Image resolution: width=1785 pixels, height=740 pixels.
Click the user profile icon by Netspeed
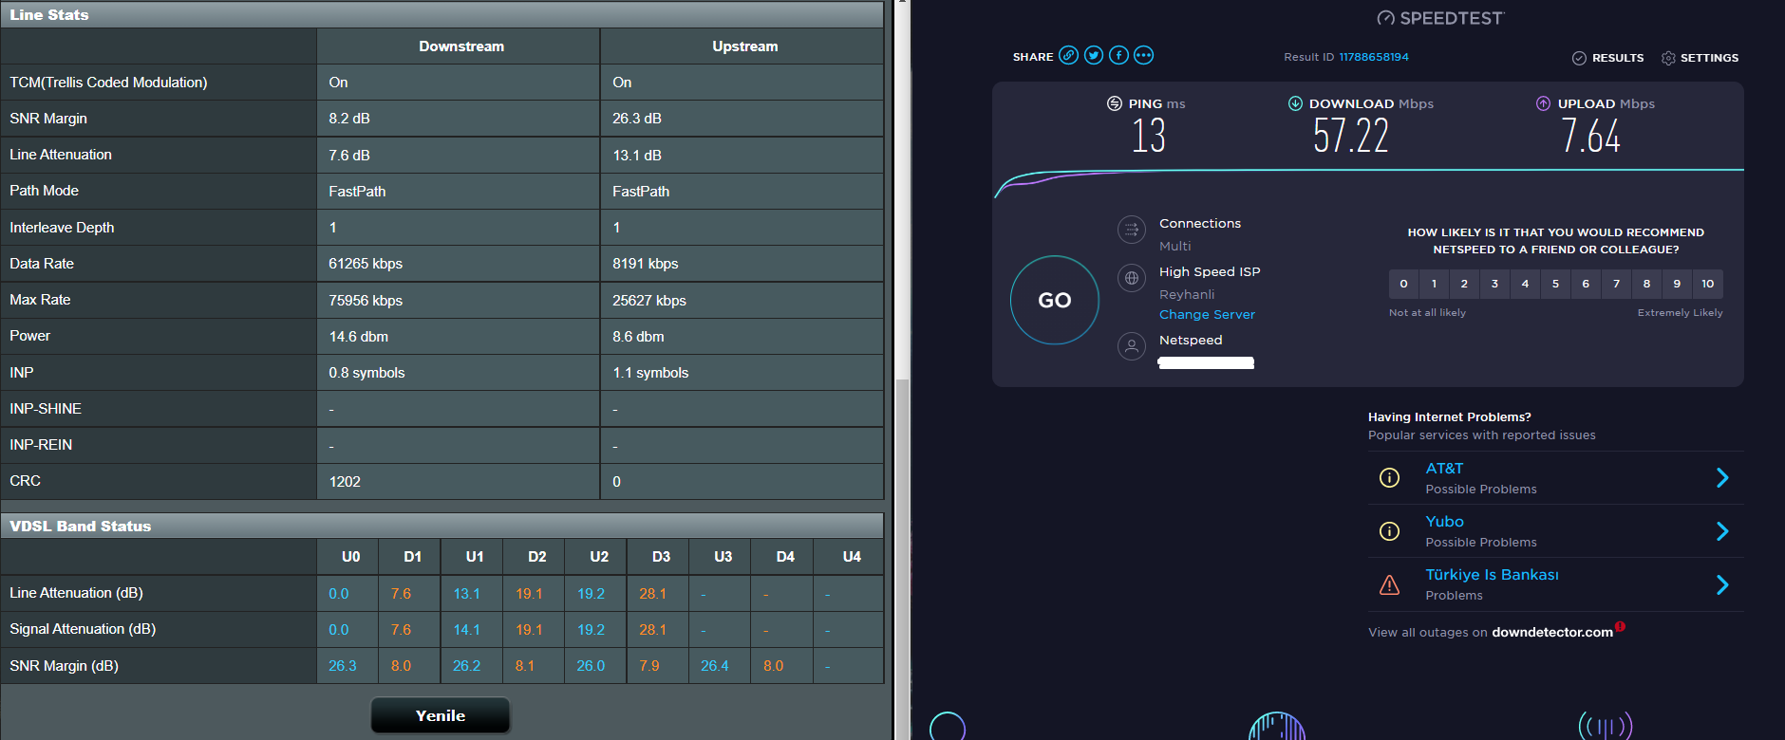point(1131,346)
